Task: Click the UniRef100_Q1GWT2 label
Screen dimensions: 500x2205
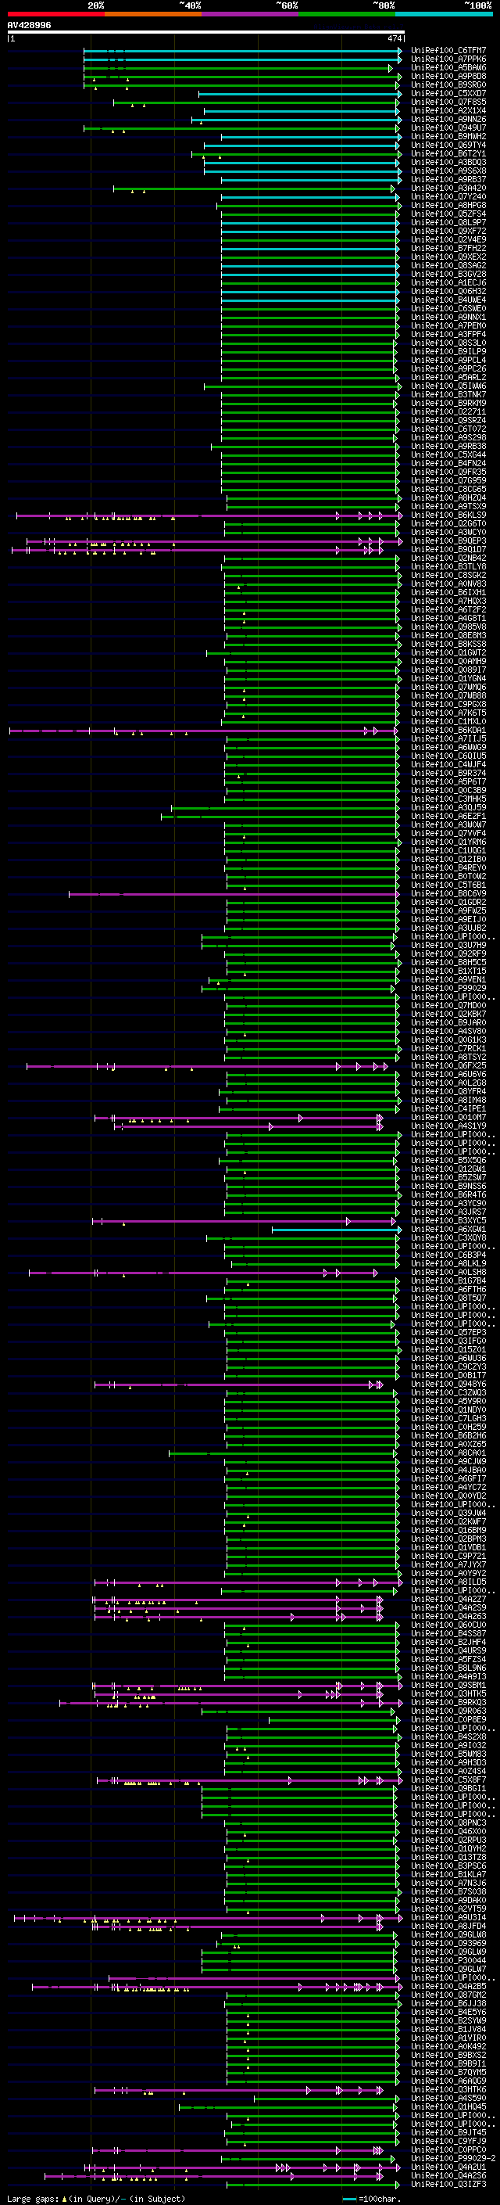Action: [x=448, y=652]
